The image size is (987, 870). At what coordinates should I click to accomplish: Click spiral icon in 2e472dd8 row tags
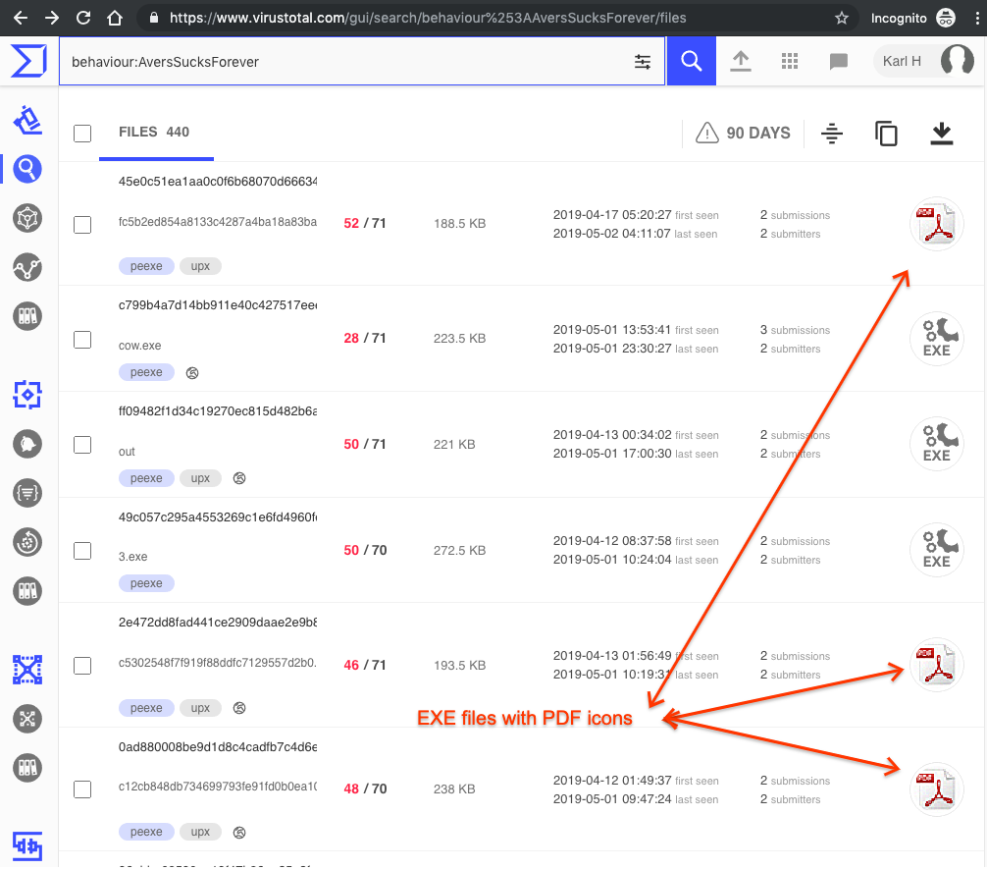[x=239, y=708]
